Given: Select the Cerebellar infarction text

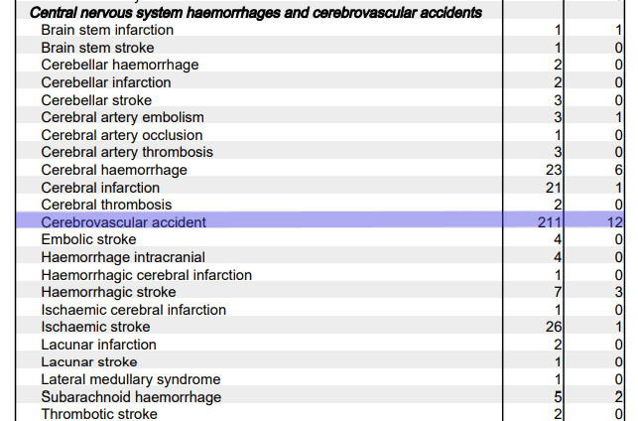Looking at the screenshot, I should coord(106,82).
